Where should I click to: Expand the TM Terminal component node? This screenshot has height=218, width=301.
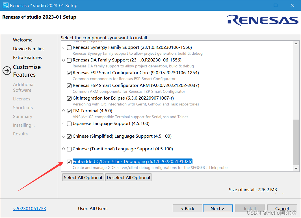(64, 111)
